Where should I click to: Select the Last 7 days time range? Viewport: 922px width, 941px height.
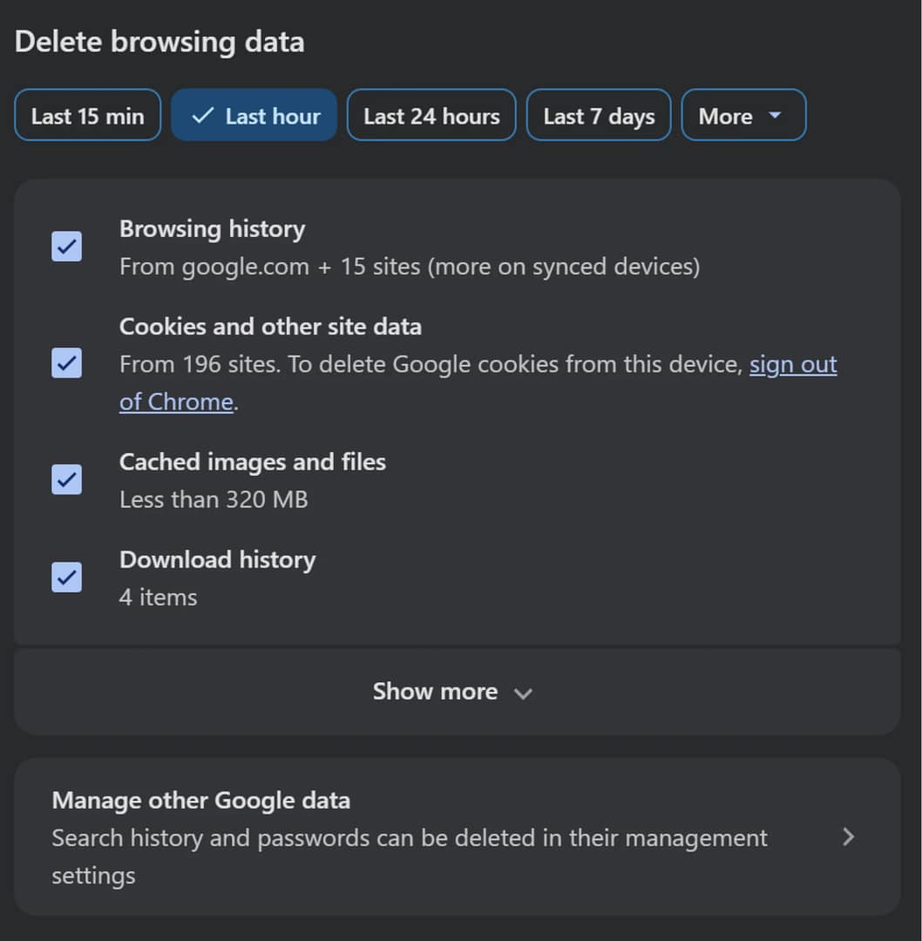point(598,114)
